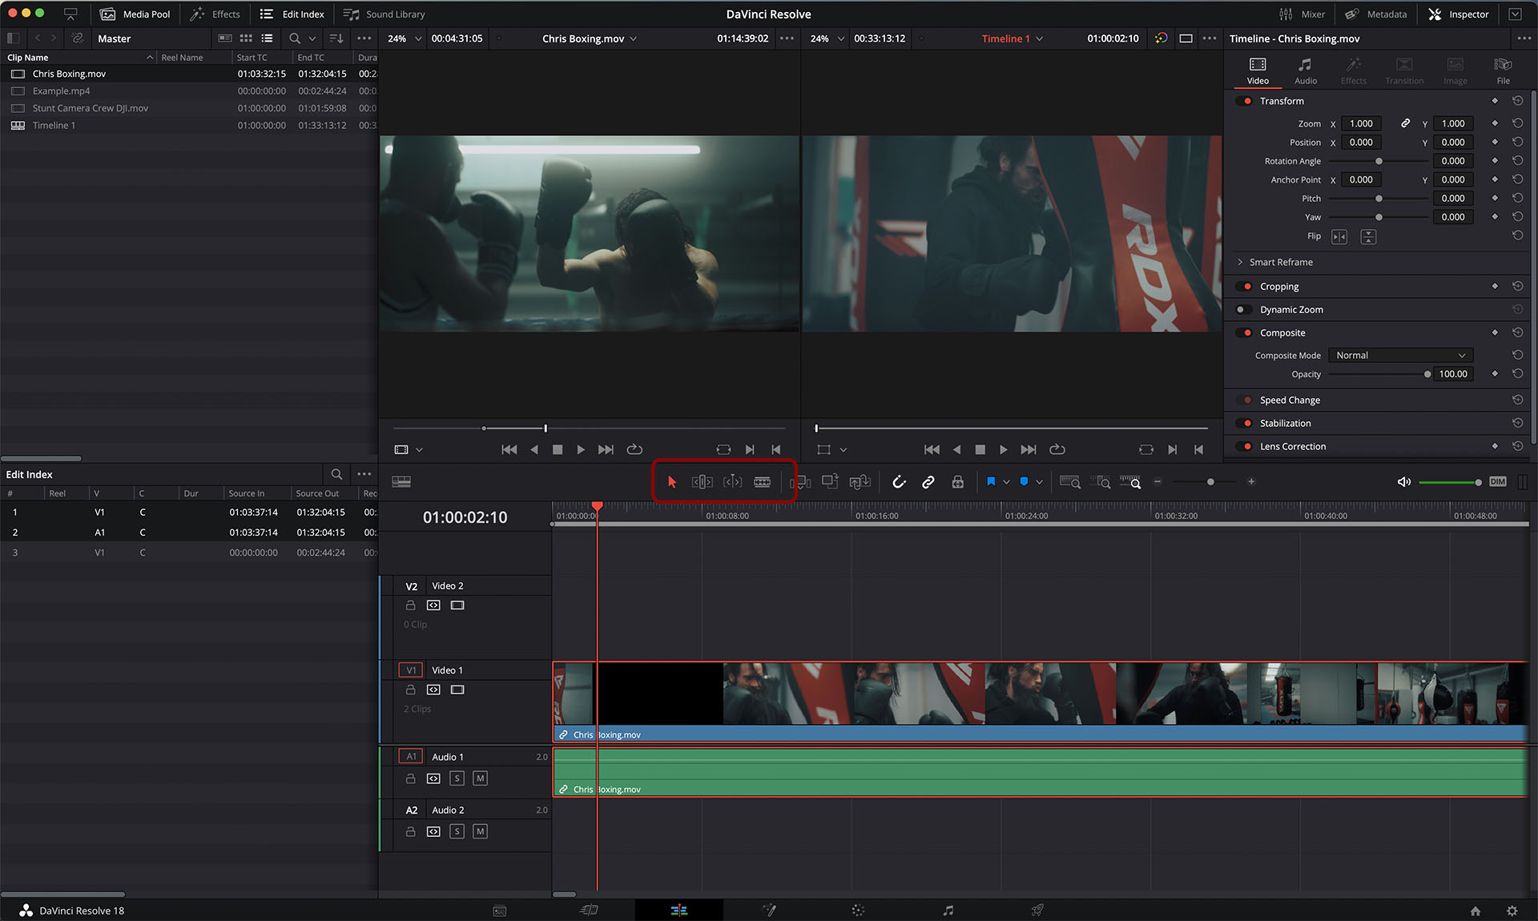This screenshot has height=921, width=1538.
Task: Select the Trim Edit Mode tool
Action: 702,482
